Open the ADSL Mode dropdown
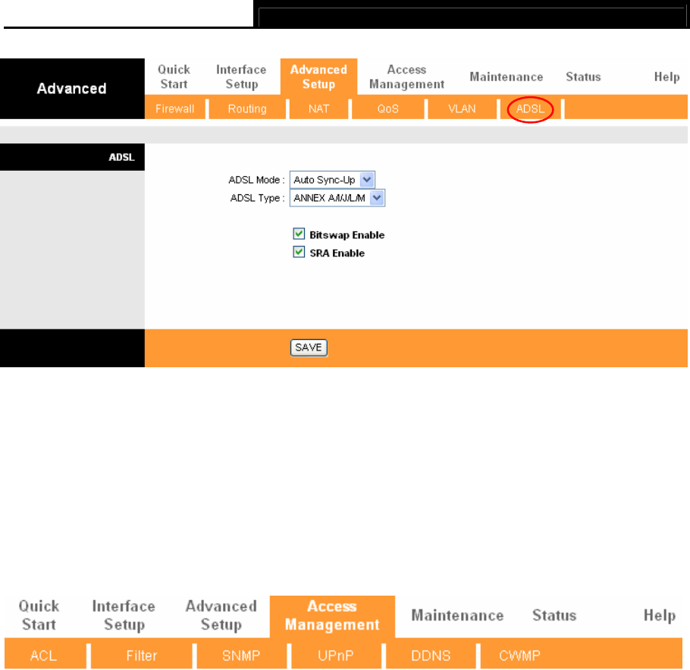 (x=332, y=180)
